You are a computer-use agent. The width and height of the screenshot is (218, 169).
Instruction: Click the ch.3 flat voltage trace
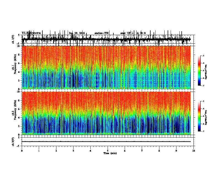coord(106,142)
